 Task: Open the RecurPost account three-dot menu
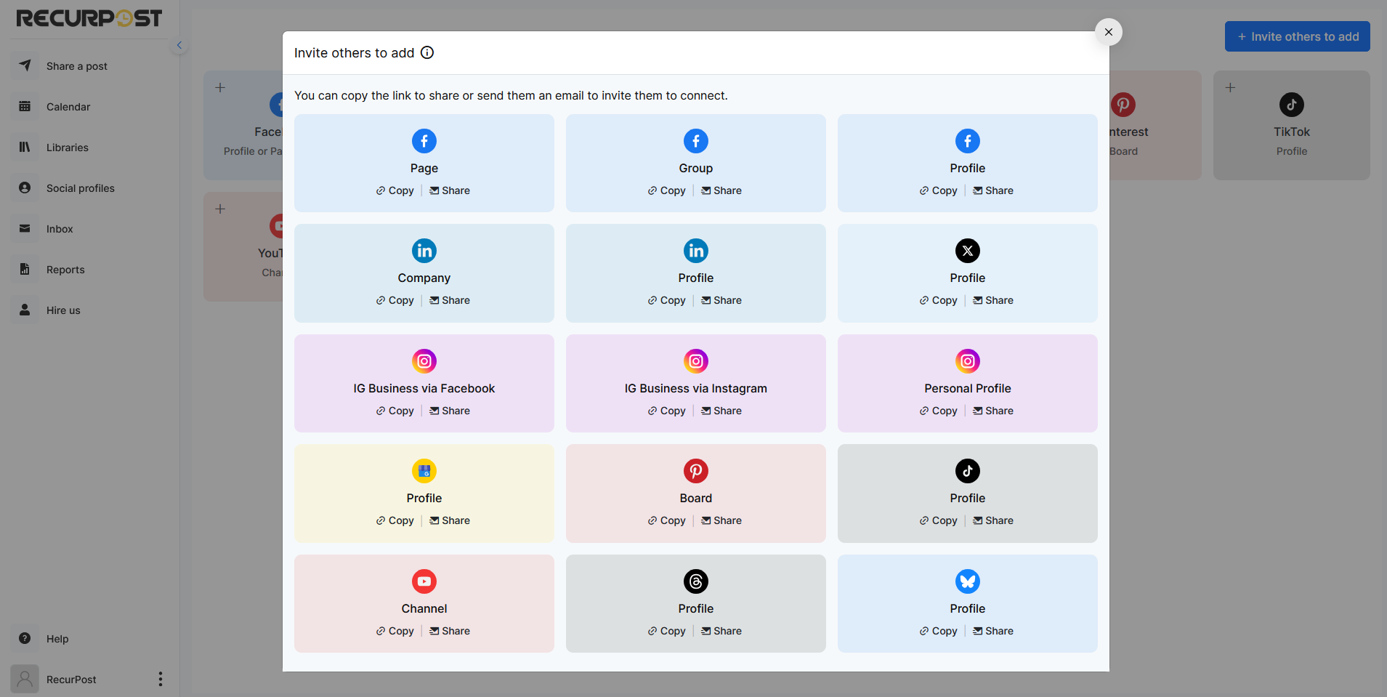point(161,679)
